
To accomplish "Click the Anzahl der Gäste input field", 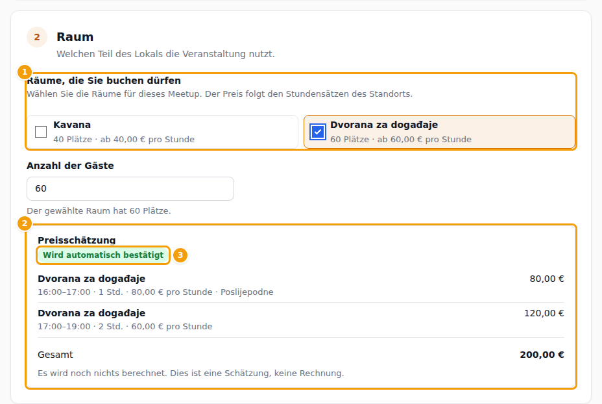I will pos(130,189).
